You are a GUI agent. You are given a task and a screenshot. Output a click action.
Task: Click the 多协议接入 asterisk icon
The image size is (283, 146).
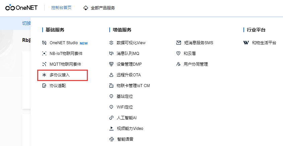pyautogui.click(x=44, y=75)
